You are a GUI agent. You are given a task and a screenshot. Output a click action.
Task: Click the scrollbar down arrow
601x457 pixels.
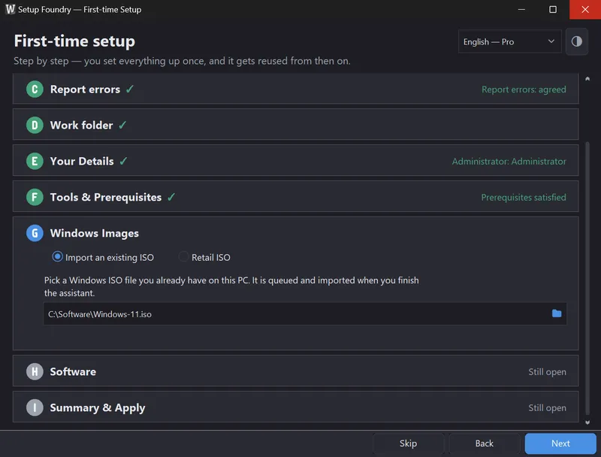pos(587,422)
